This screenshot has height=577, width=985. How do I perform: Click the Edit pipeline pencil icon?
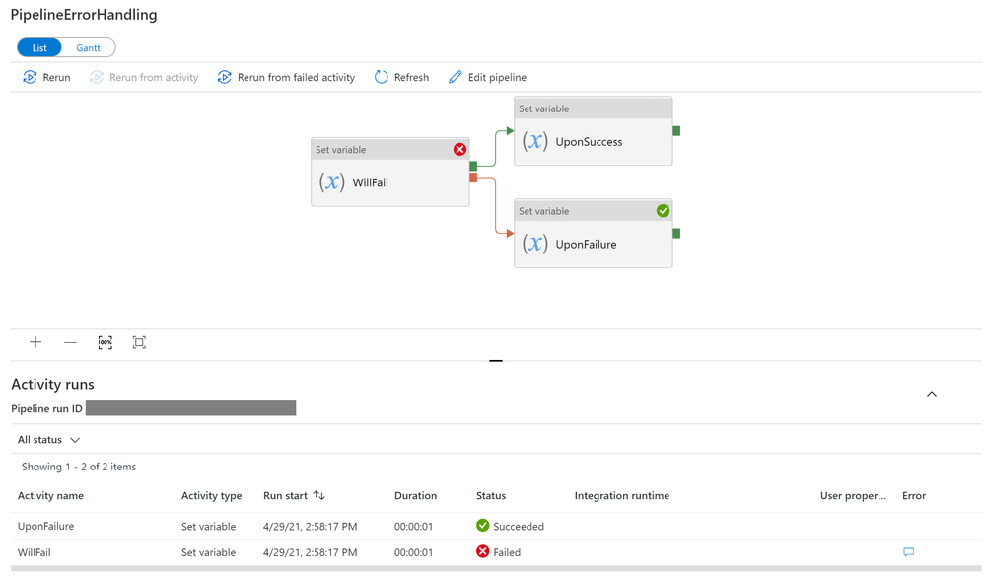(x=455, y=77)
